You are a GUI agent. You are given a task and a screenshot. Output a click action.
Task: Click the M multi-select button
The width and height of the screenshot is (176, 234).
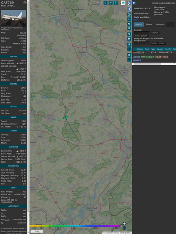pos(129,39)
